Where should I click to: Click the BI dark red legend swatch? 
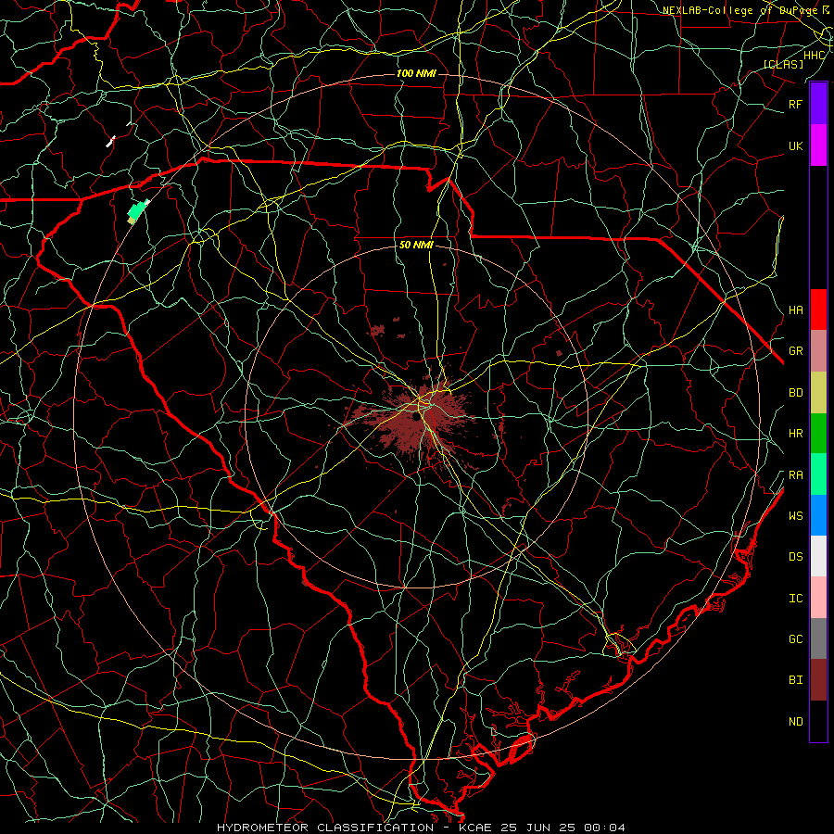click(x=818, y=680)
